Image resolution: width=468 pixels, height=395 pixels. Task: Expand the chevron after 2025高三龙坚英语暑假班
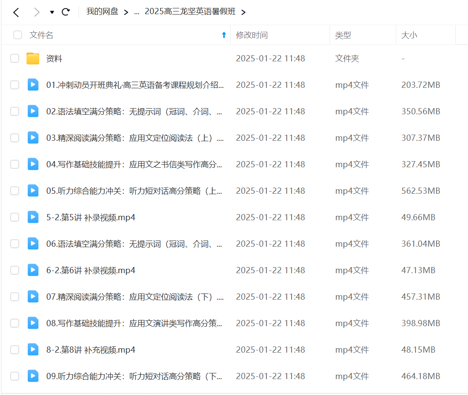click(243, 12)
